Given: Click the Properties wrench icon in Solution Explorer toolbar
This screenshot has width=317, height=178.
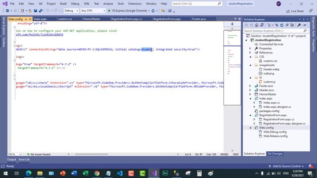Looking at the screenshot, I should (x=299, y=25).
